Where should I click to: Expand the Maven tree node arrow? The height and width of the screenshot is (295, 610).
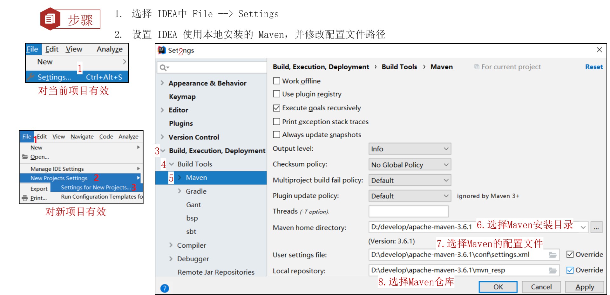tap(180, 177)
